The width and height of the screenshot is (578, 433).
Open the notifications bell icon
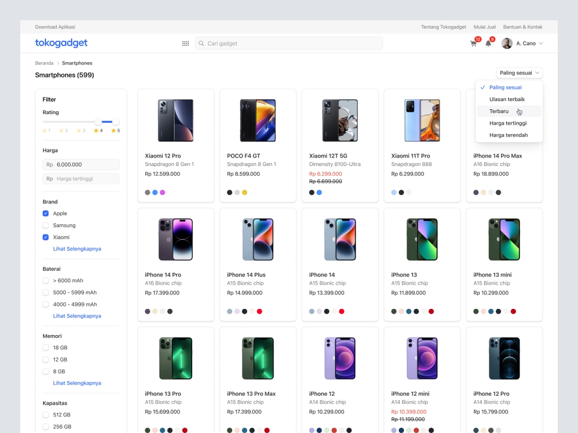[488, 43]
